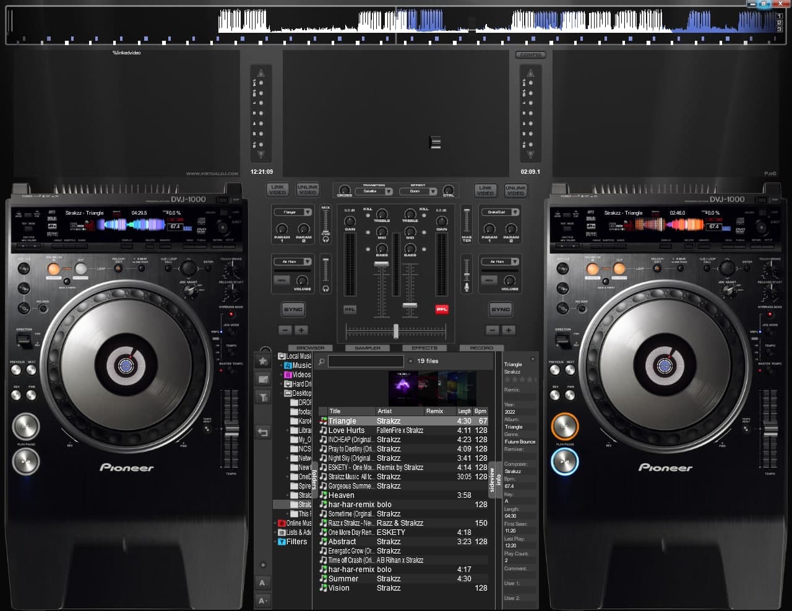Toggle right Bass kill button
792x611 pixels.
[x=424, y=248]
